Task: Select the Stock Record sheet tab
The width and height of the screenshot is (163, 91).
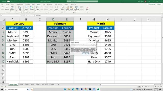Action: 45,84
